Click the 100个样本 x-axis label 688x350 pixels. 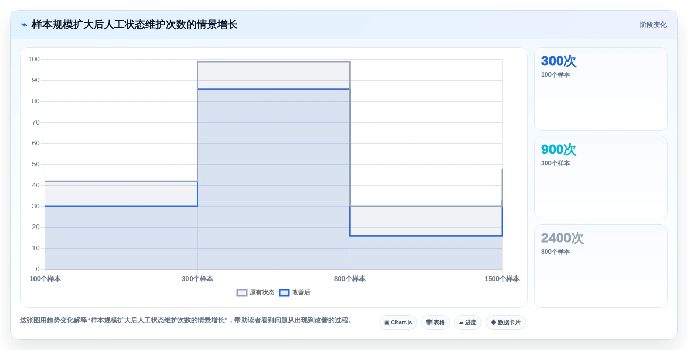click(45, 279)
